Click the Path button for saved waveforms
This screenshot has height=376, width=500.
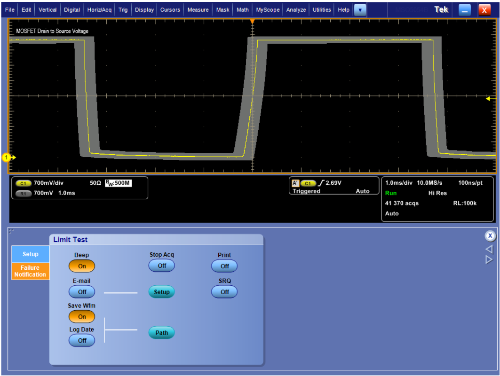pos(161,332)
